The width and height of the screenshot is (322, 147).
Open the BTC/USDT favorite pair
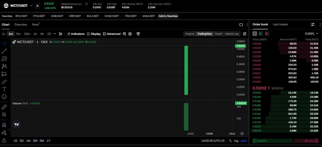(21, 16)
